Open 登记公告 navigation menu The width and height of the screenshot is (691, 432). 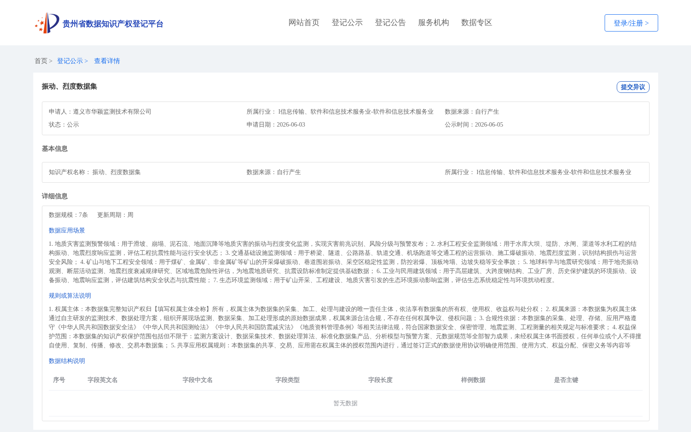[x=390, y=22]
